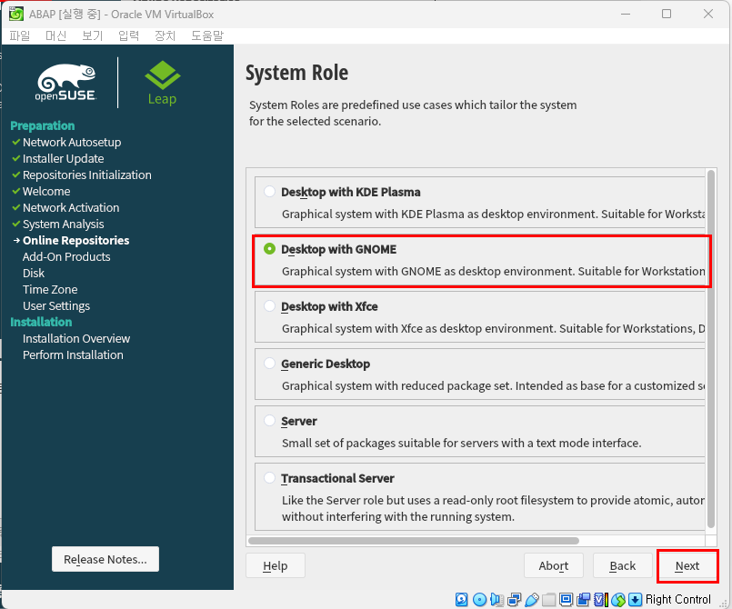Open the 도움말 menu

pyautogui.click(x=207, y=35)
